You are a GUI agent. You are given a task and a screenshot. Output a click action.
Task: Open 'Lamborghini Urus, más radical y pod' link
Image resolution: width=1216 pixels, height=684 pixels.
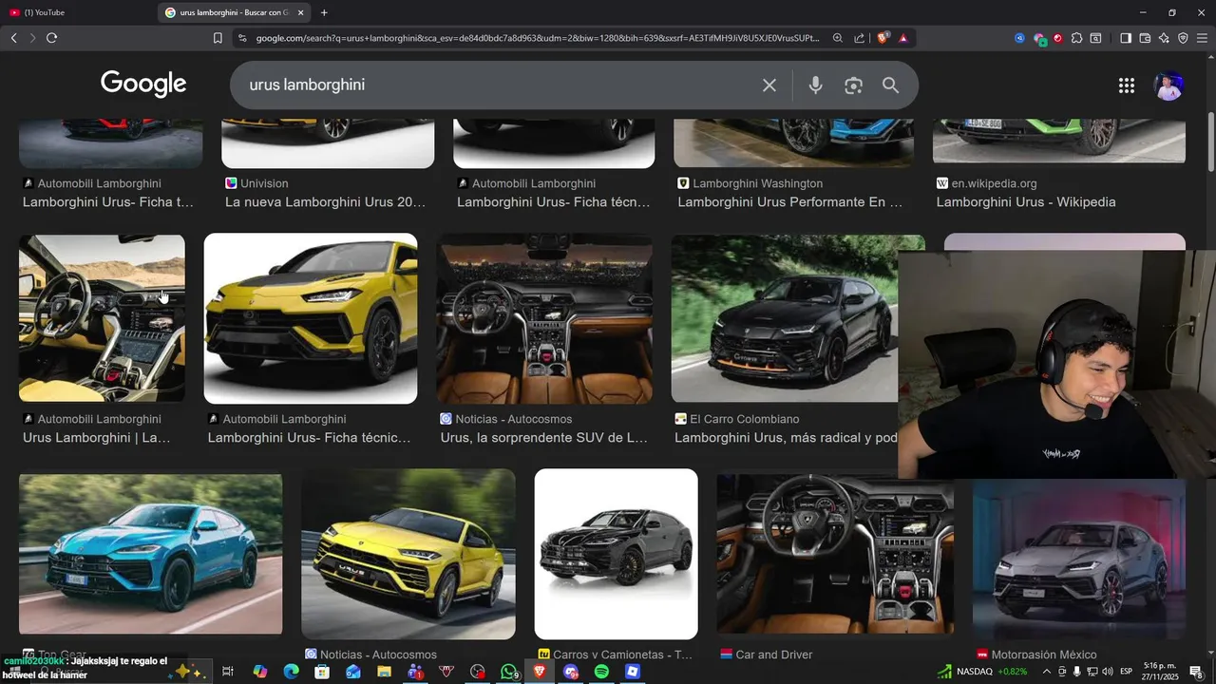point(786,438)
